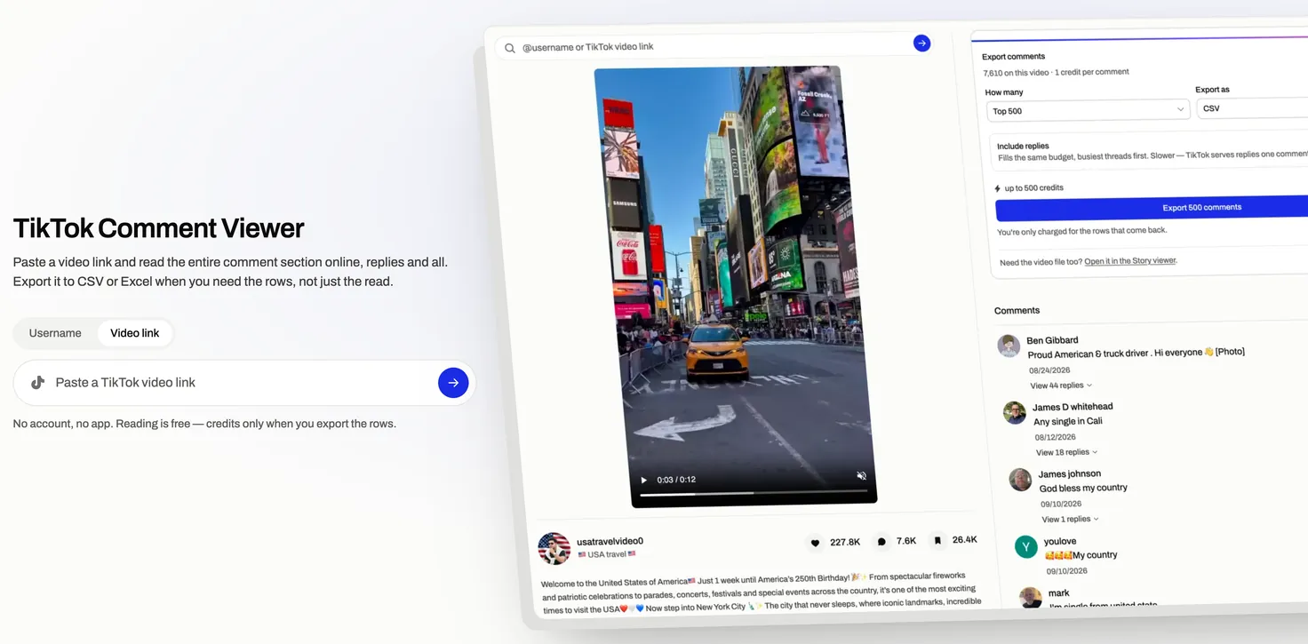Click the TikTok logo in the paste field
This screenshot has height=644, width=1308.
37,383
